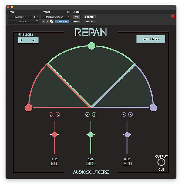Click the Native format button
This screenshot has height=186, width=182.
(89, 21)
